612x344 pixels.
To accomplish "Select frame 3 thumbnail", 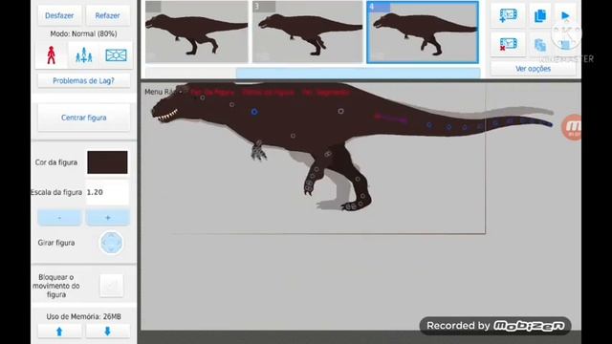I will point(308,32).
